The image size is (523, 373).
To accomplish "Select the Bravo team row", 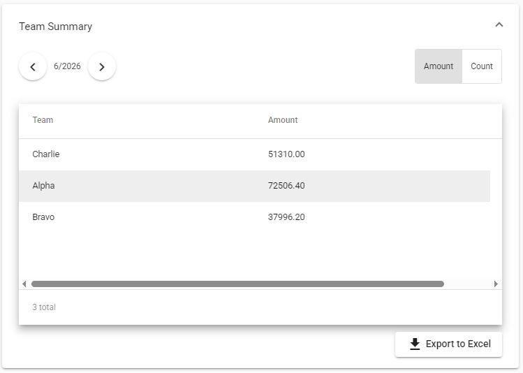I will point(254,217).
